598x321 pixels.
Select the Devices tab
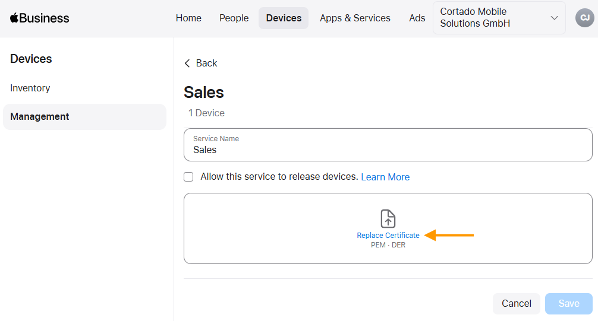coord(284,18)
